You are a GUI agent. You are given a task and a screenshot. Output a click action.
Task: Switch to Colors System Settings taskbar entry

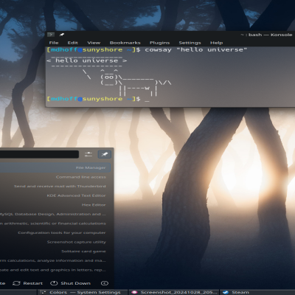(x=83, y=292)
